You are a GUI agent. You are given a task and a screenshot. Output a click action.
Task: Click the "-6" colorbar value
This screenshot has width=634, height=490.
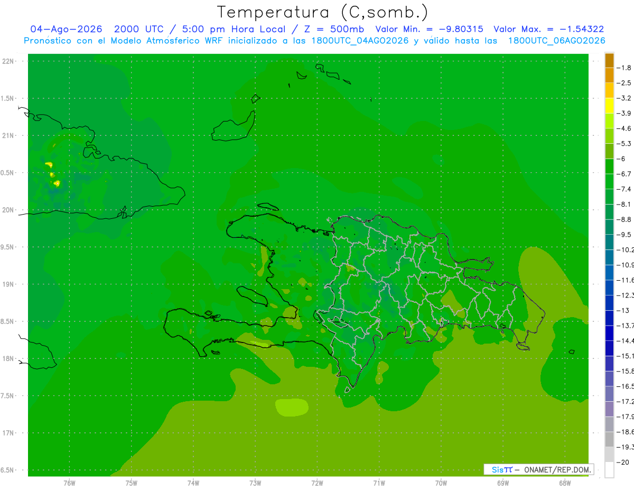click(621, 159)
